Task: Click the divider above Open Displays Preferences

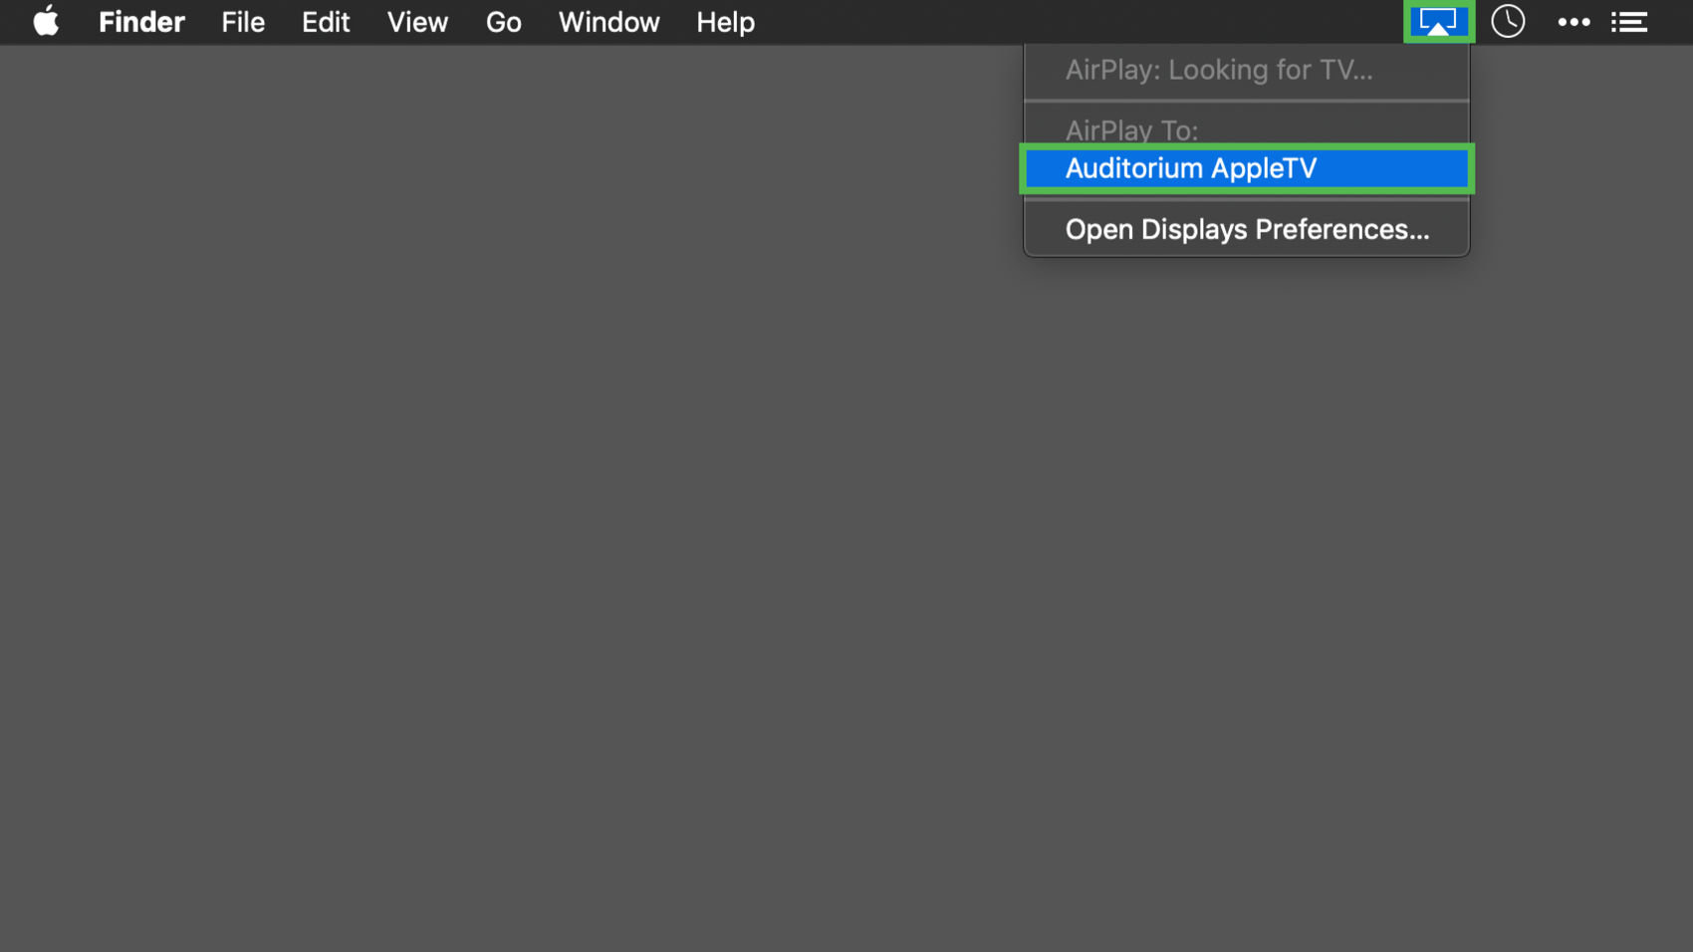Action: pyautogui.click(x=1246, y=200)
